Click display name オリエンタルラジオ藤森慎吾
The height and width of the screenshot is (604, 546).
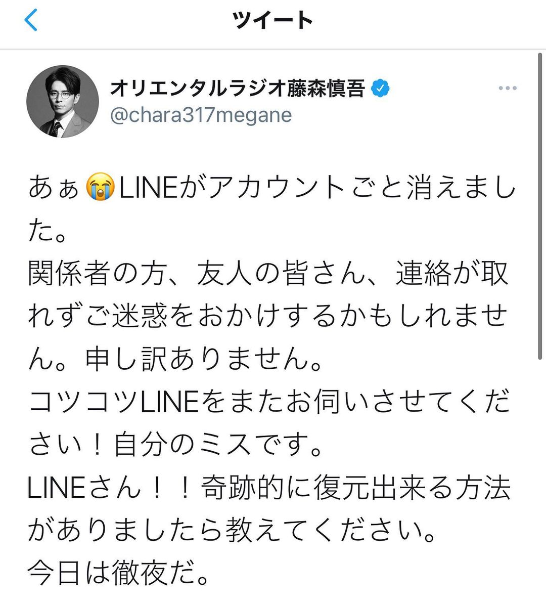tap(238, 89)
